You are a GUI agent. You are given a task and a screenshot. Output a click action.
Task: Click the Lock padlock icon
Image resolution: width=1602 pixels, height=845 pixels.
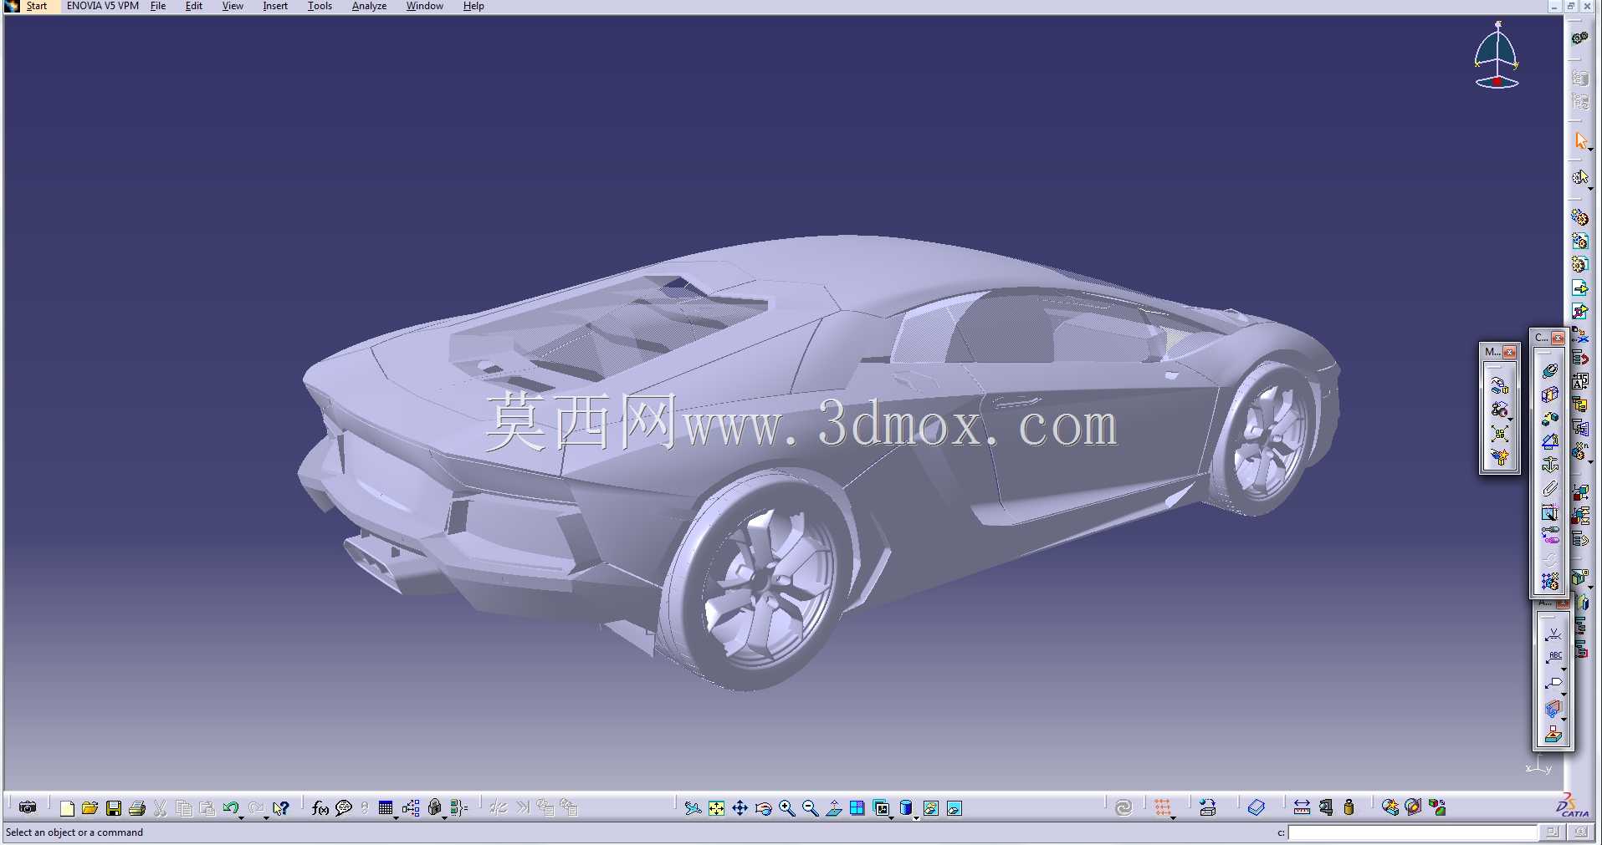pyautogui.click(x=434, y=807)
